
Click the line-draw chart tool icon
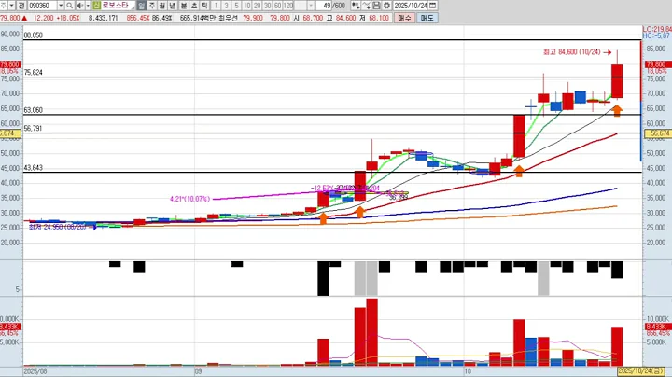tap(366, 6)
